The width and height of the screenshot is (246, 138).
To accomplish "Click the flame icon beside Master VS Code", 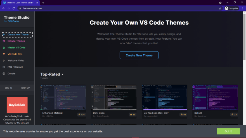I will 4,48.
